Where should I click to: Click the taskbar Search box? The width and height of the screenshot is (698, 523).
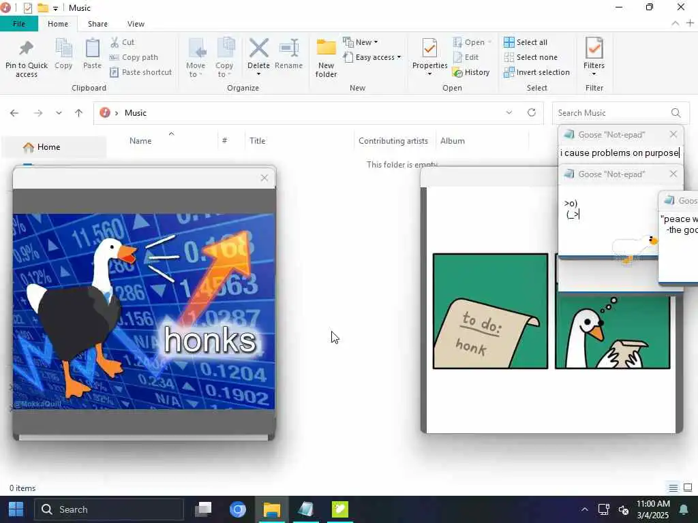point(109,509)
